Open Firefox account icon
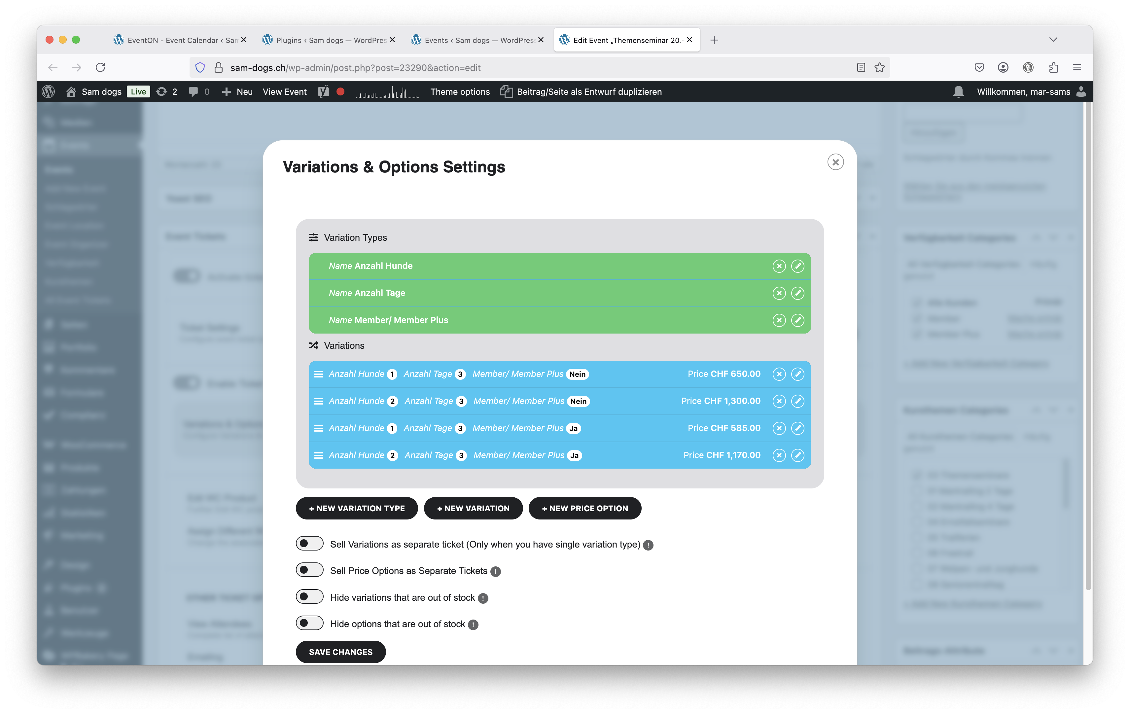This screenshot has width=1130, height=714. point(1003,68)
